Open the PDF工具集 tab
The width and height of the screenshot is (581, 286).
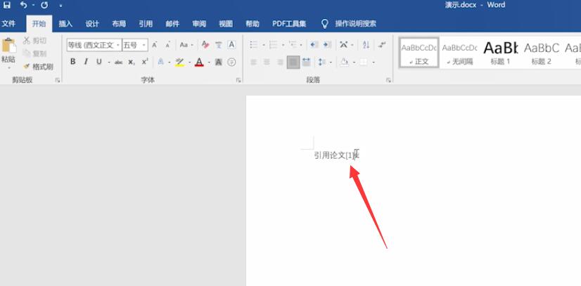pos(289,24)
